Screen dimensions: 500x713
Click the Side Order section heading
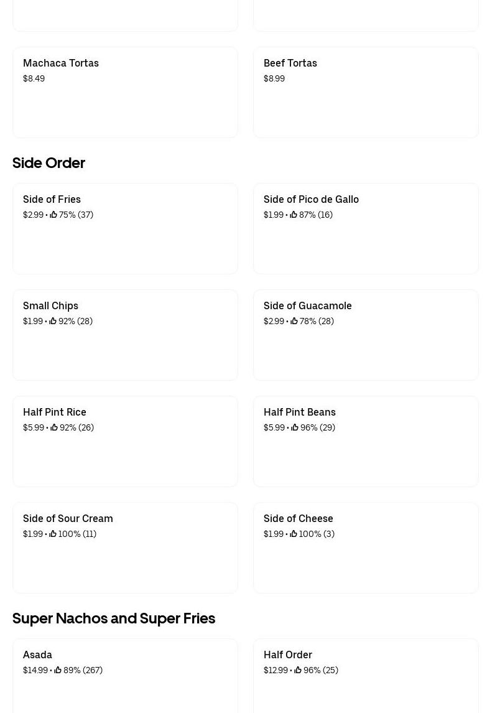tap(49, 163)
